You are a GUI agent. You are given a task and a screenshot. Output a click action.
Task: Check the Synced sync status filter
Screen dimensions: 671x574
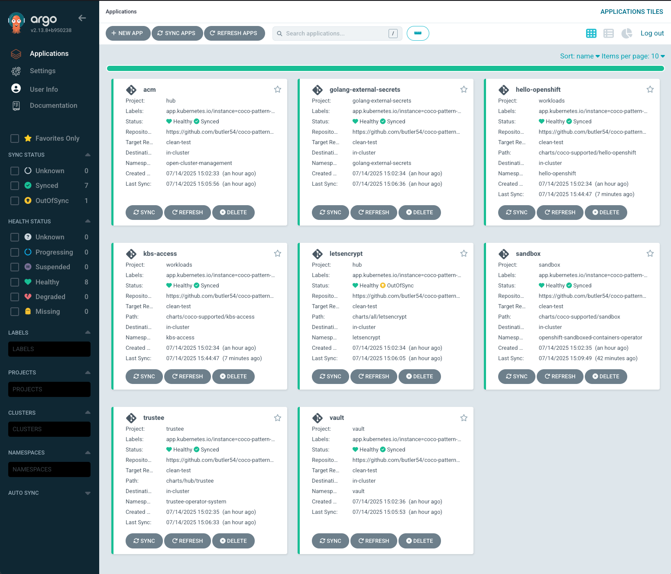[14, 185]
